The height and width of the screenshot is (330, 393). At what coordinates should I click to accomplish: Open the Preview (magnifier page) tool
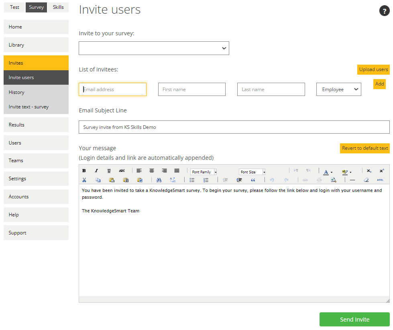point(333,180)
